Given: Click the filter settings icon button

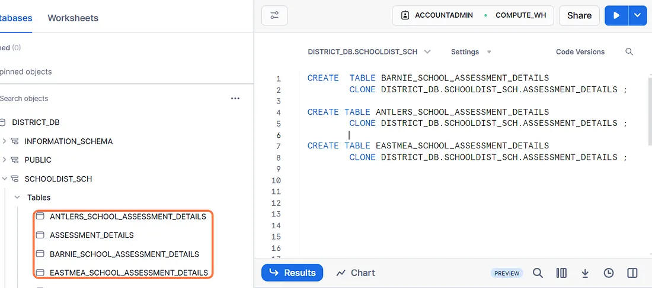Looking at the screenshot, I should [274, 15].
